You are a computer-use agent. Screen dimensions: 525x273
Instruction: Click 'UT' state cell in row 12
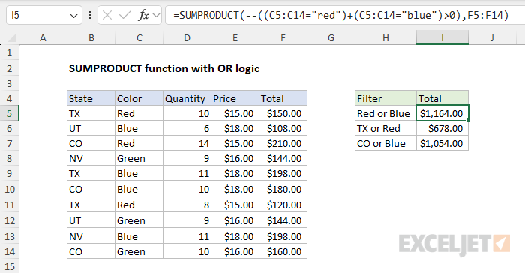91,220
